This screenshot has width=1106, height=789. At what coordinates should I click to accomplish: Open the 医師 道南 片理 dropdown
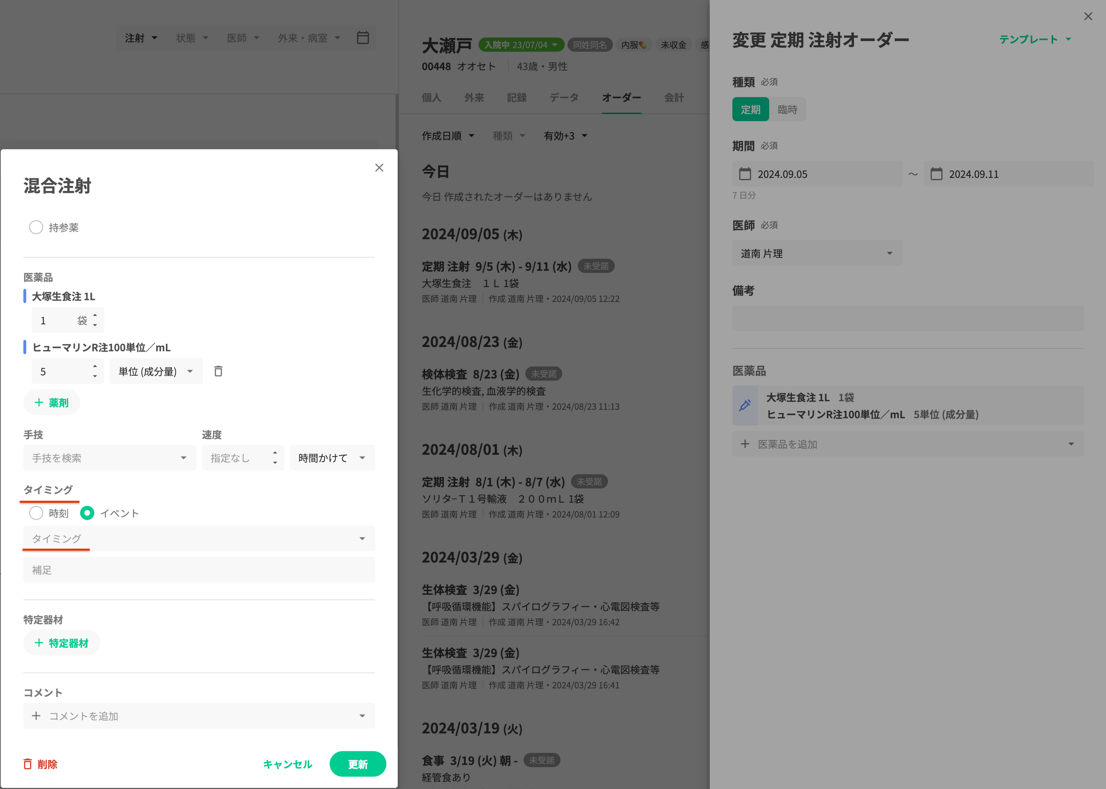coord(817,253)
